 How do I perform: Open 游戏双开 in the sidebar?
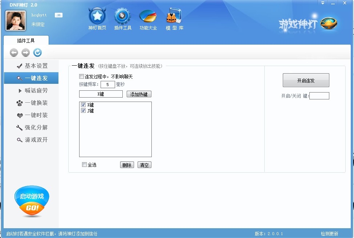click(31, 140)
